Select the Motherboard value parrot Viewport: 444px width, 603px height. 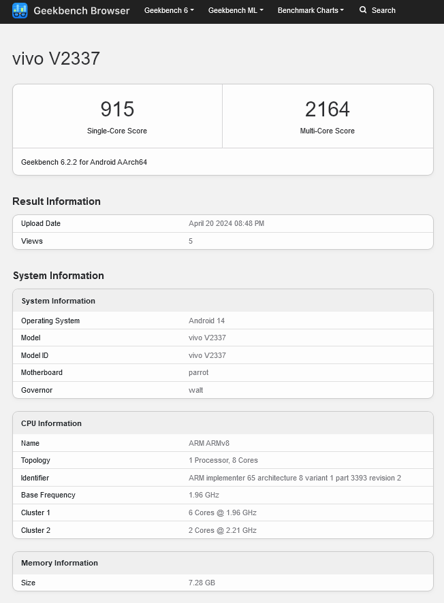click(x=198, y=372)
